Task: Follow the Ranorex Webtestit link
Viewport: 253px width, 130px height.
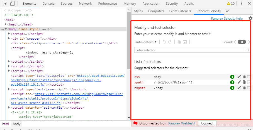Action: click(182, 123)
